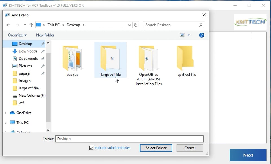Open Desktop in the navigation pane

click(x=25, y=44)
